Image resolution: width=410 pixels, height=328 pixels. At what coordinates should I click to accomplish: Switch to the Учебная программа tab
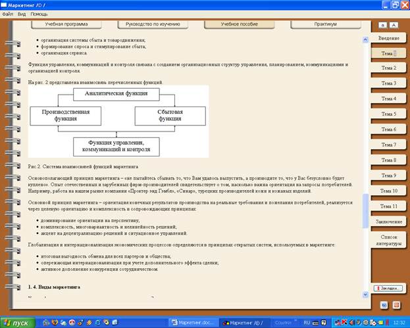[x=66, y=24]
